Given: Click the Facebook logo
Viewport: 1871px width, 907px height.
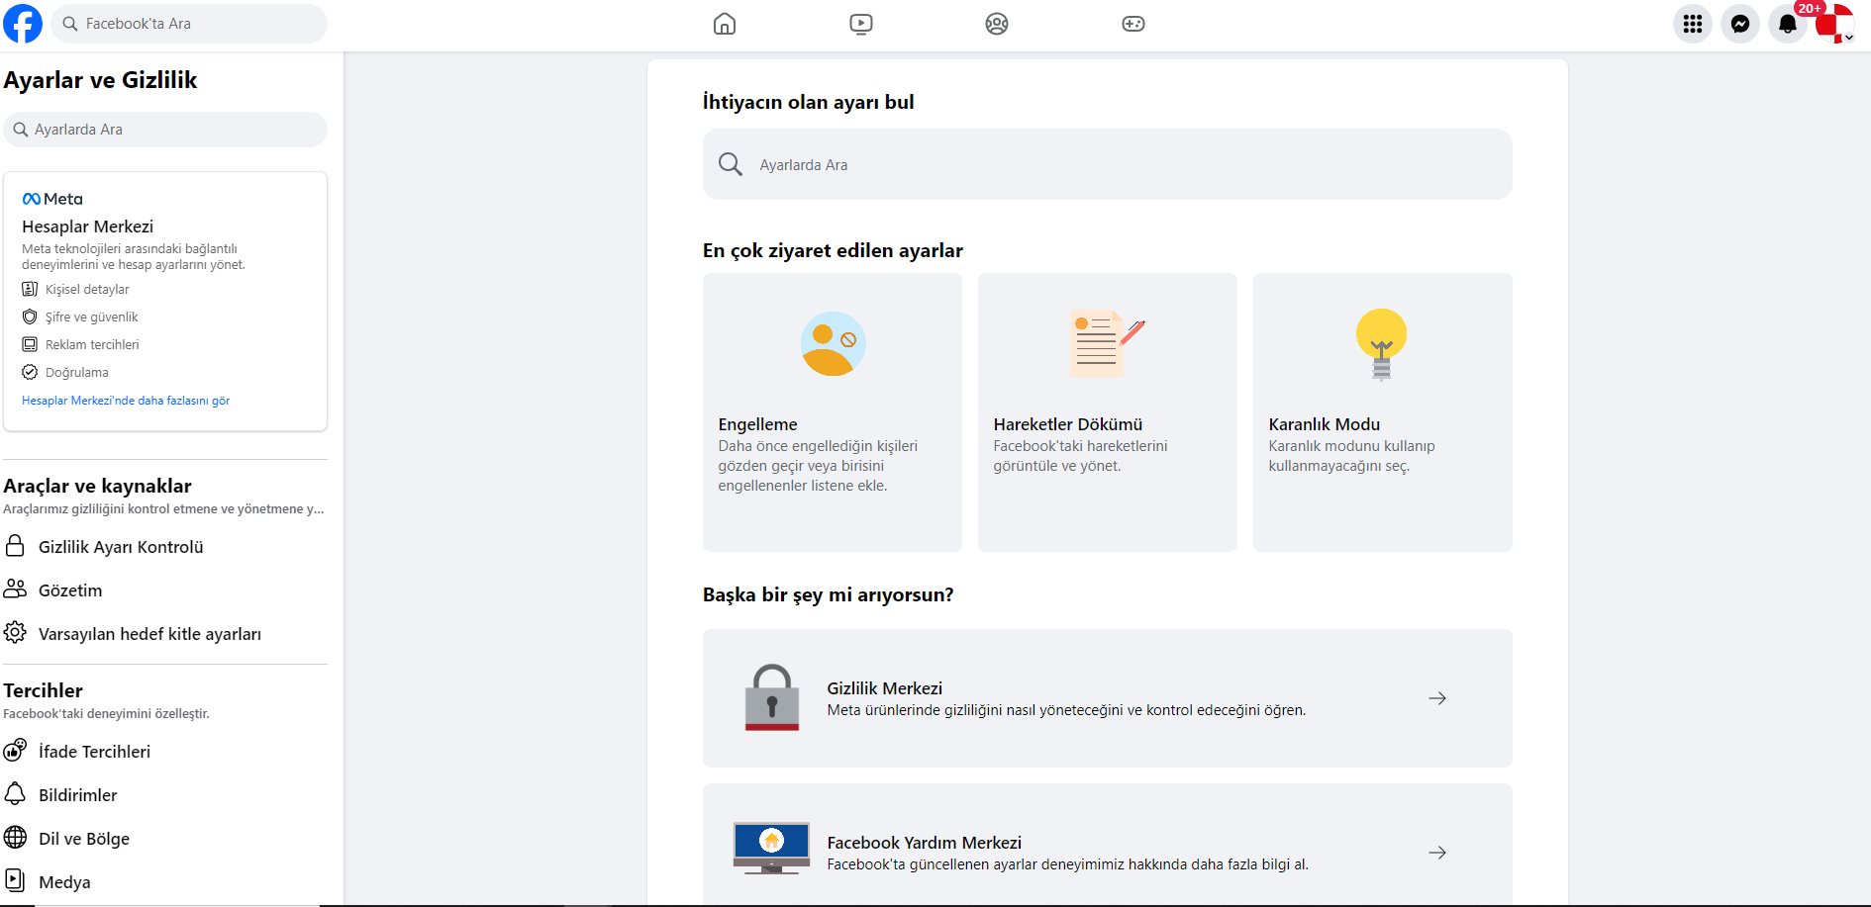Looking at the screenshot, I should 23,24.
